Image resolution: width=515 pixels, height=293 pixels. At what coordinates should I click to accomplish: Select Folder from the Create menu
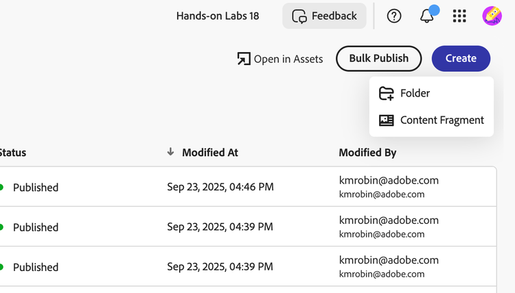[415, 93]
